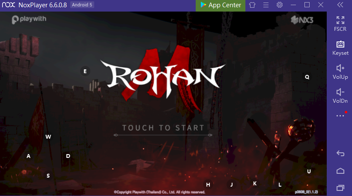Open the App Center

221,5
